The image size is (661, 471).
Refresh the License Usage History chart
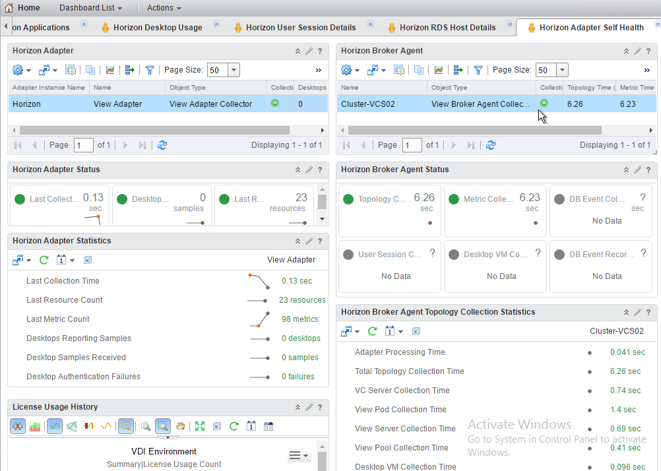pyautogui.click(x=234, y=426)
